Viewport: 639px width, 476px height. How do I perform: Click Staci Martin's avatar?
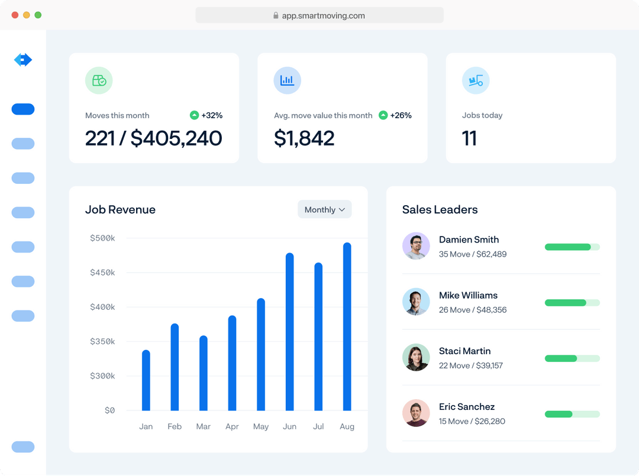click(x=416, y=358)
